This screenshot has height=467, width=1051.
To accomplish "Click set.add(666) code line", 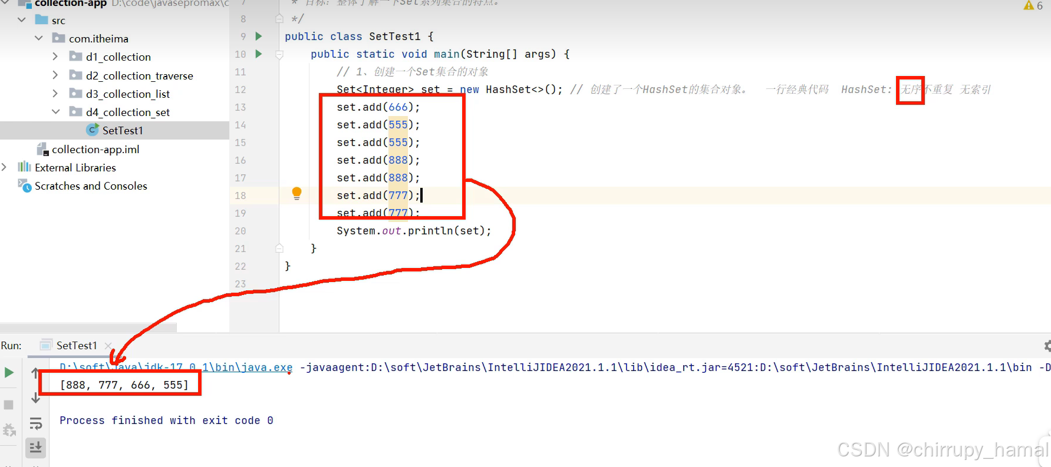I will tap(378, 107).
